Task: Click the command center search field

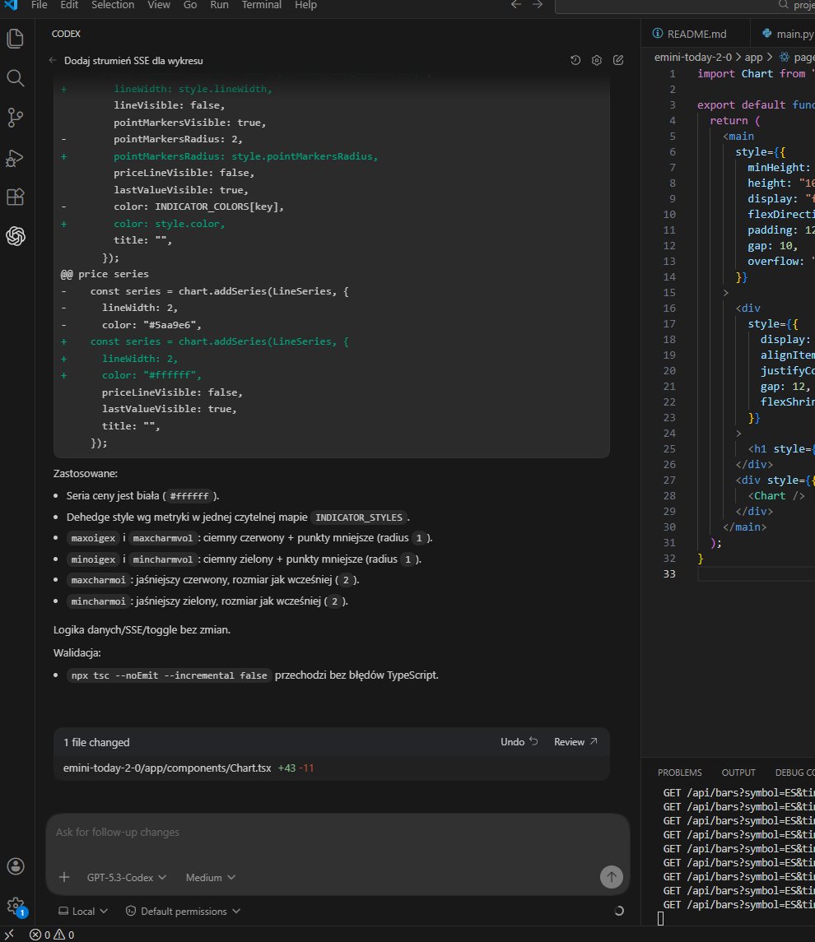Action: [685, 6]
